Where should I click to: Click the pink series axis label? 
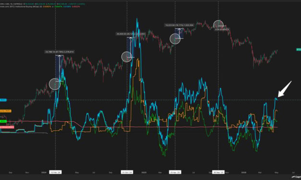click(7, 127)
